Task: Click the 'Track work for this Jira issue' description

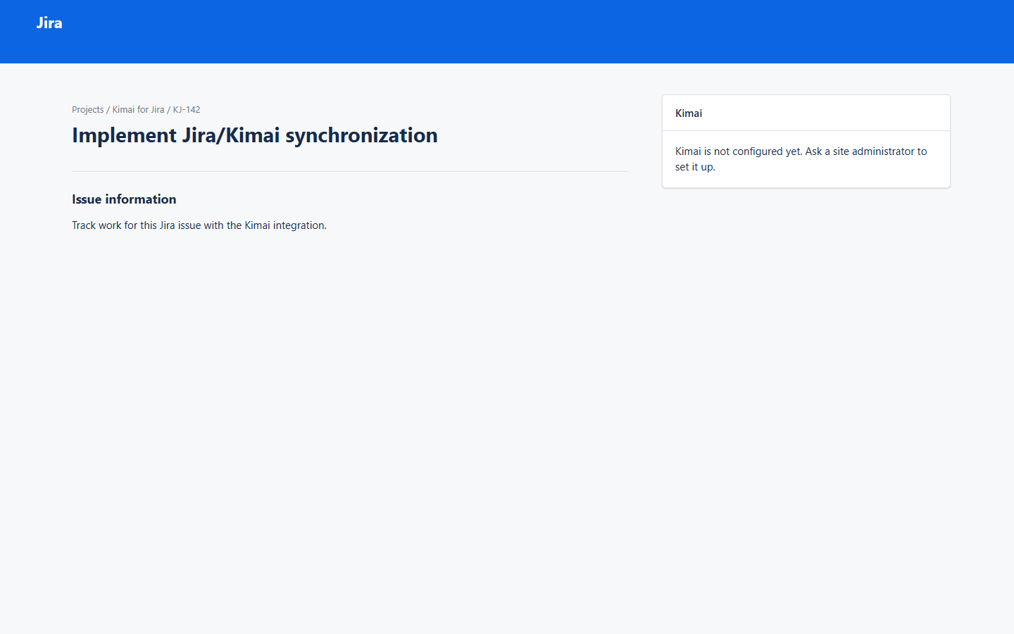Action: (x=199, y=225)
